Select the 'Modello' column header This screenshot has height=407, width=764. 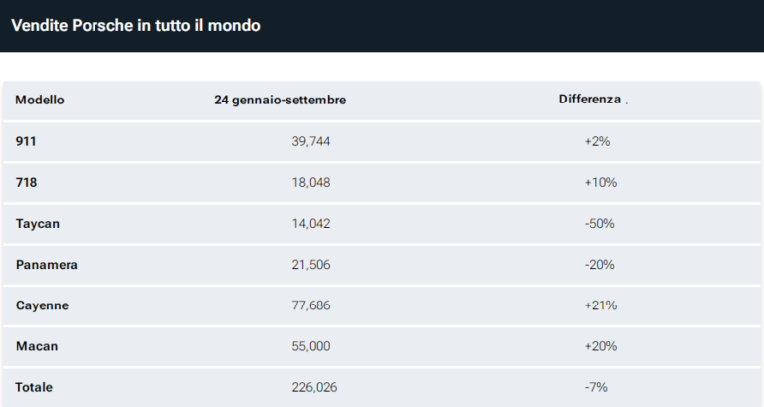[x=40, y=100]
